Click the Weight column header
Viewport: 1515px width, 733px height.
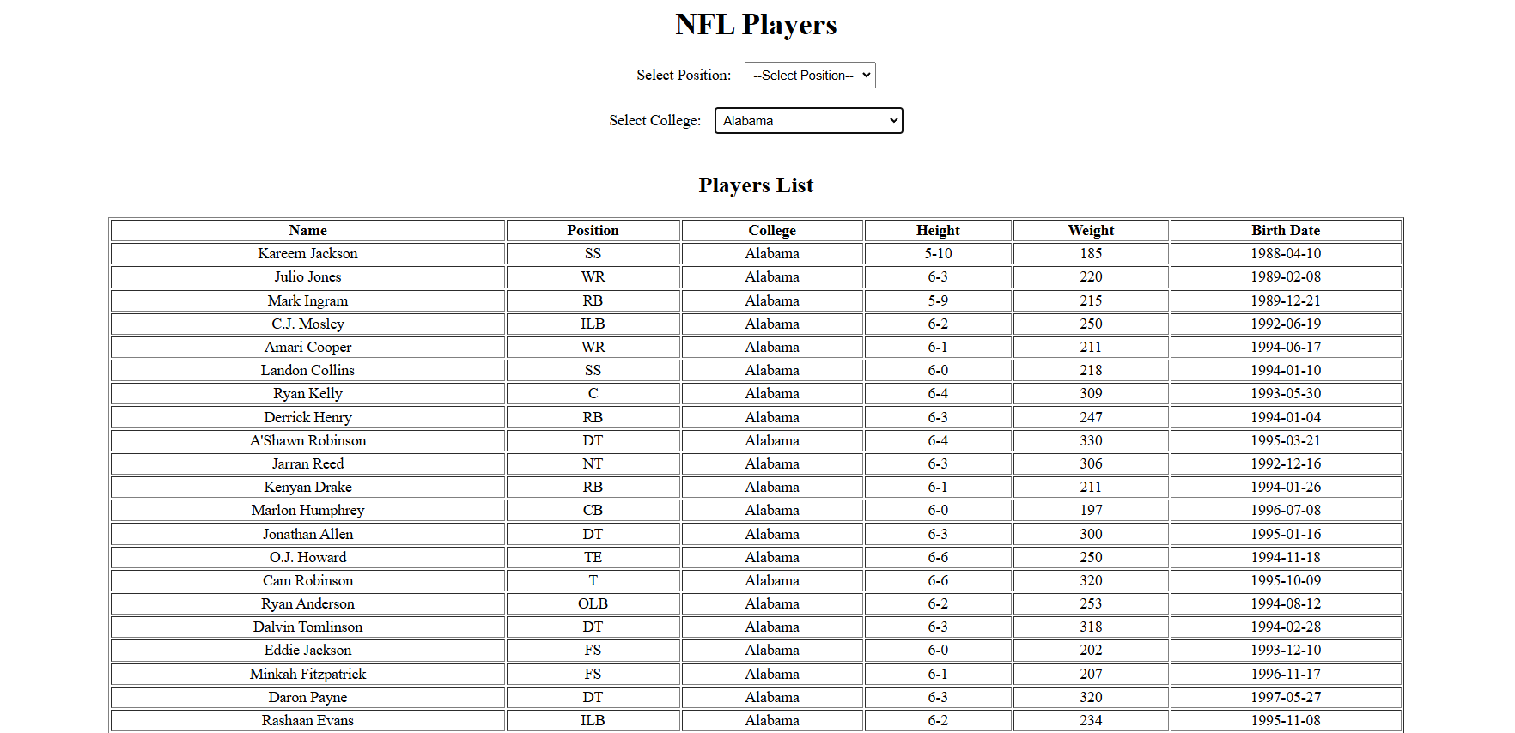tap(1091, 230)
